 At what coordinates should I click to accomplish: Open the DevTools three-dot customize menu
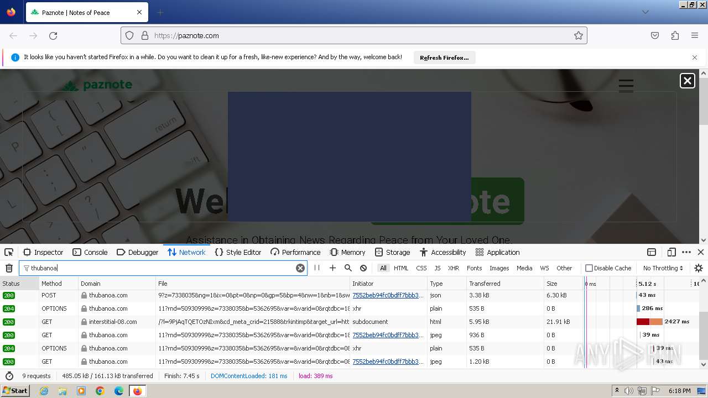[686, 252]
